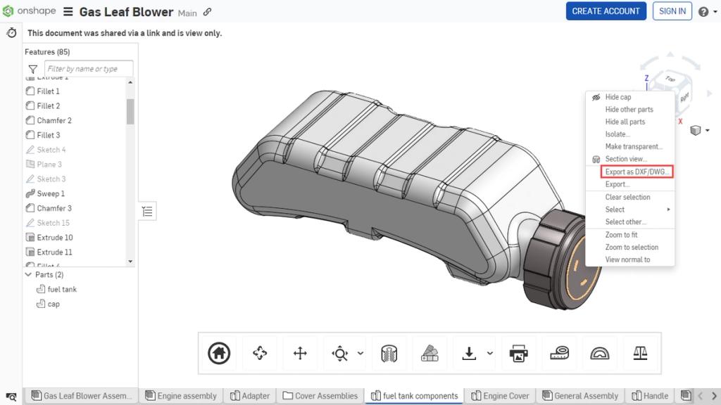The image size is (721, 405).
Task: Open the mass properties scale icon
Action: [640, 352]
